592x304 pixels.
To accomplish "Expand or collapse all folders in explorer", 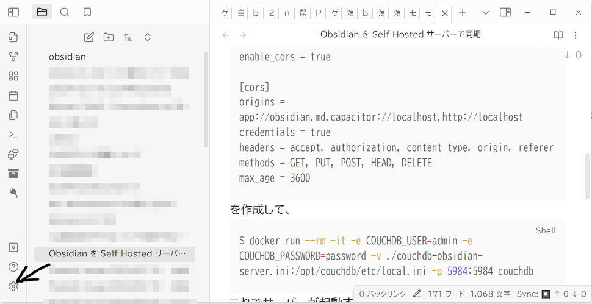I will tap(148, 37).
